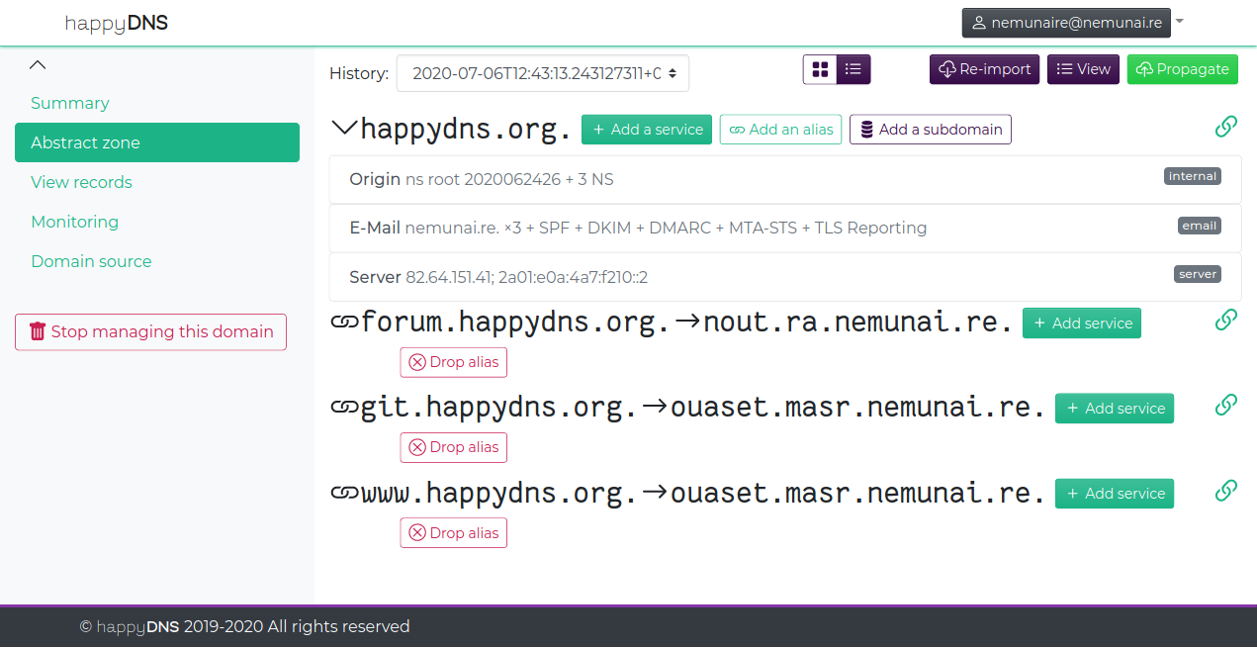Collapse the sidebar with the up chevron
This screenshot has width=1257, height=648.
pyautogui.click(x=38, y=65)
